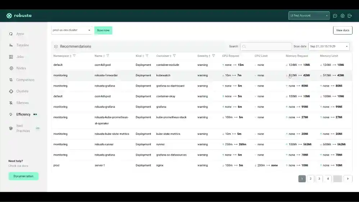The height and width of the screenshot is (202, 359).
Task: Click the container-exclude cell
Action: [x=168, y=65]
